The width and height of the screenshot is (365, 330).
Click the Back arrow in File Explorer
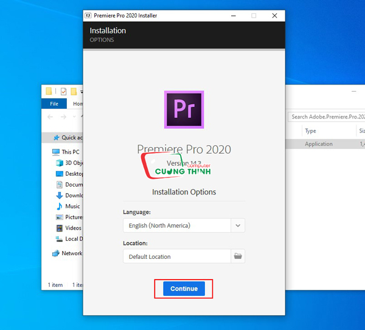pyautogui.click(x=50, y=117)
